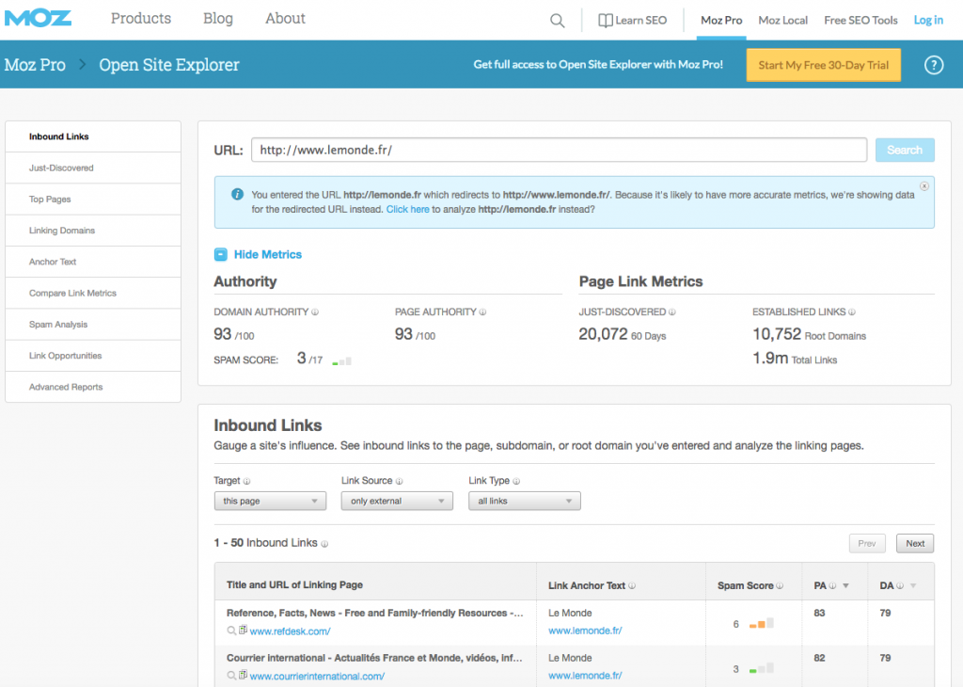Click info icon in Spam Score column header
The width and height of the screenshot is (963, 687).
click(x=780, y=585)
